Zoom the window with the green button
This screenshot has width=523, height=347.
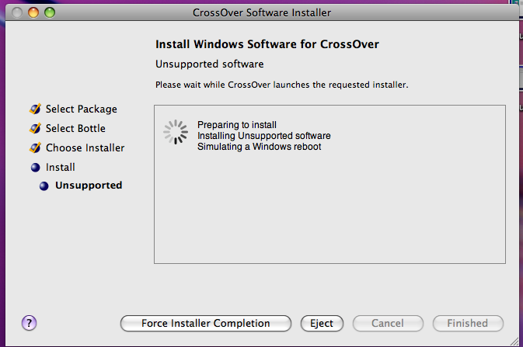[x=50, y=12]
